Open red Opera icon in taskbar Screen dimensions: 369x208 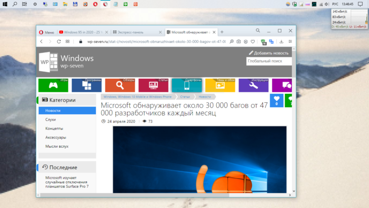(x=95, y=4)
